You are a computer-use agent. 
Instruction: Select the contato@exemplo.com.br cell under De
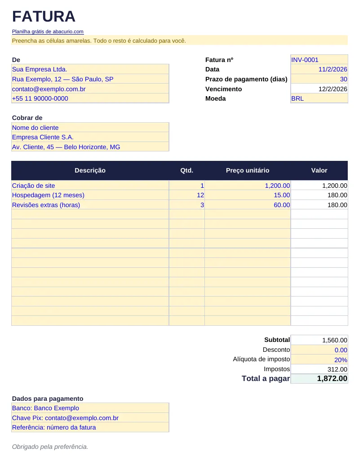click(x=90, y=89)
